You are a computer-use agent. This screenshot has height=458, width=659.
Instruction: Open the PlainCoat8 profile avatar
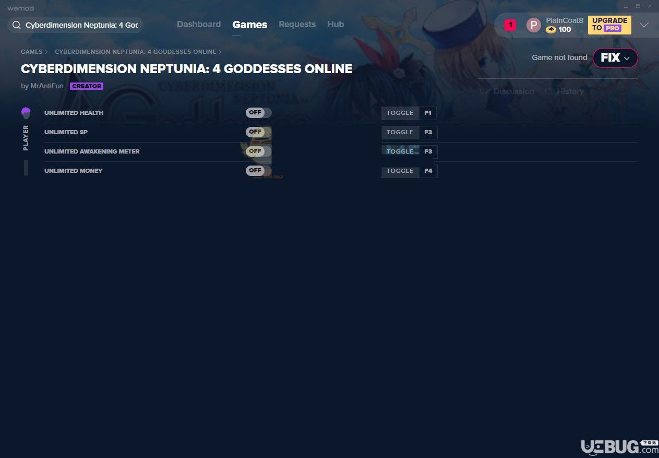[533, 25]
